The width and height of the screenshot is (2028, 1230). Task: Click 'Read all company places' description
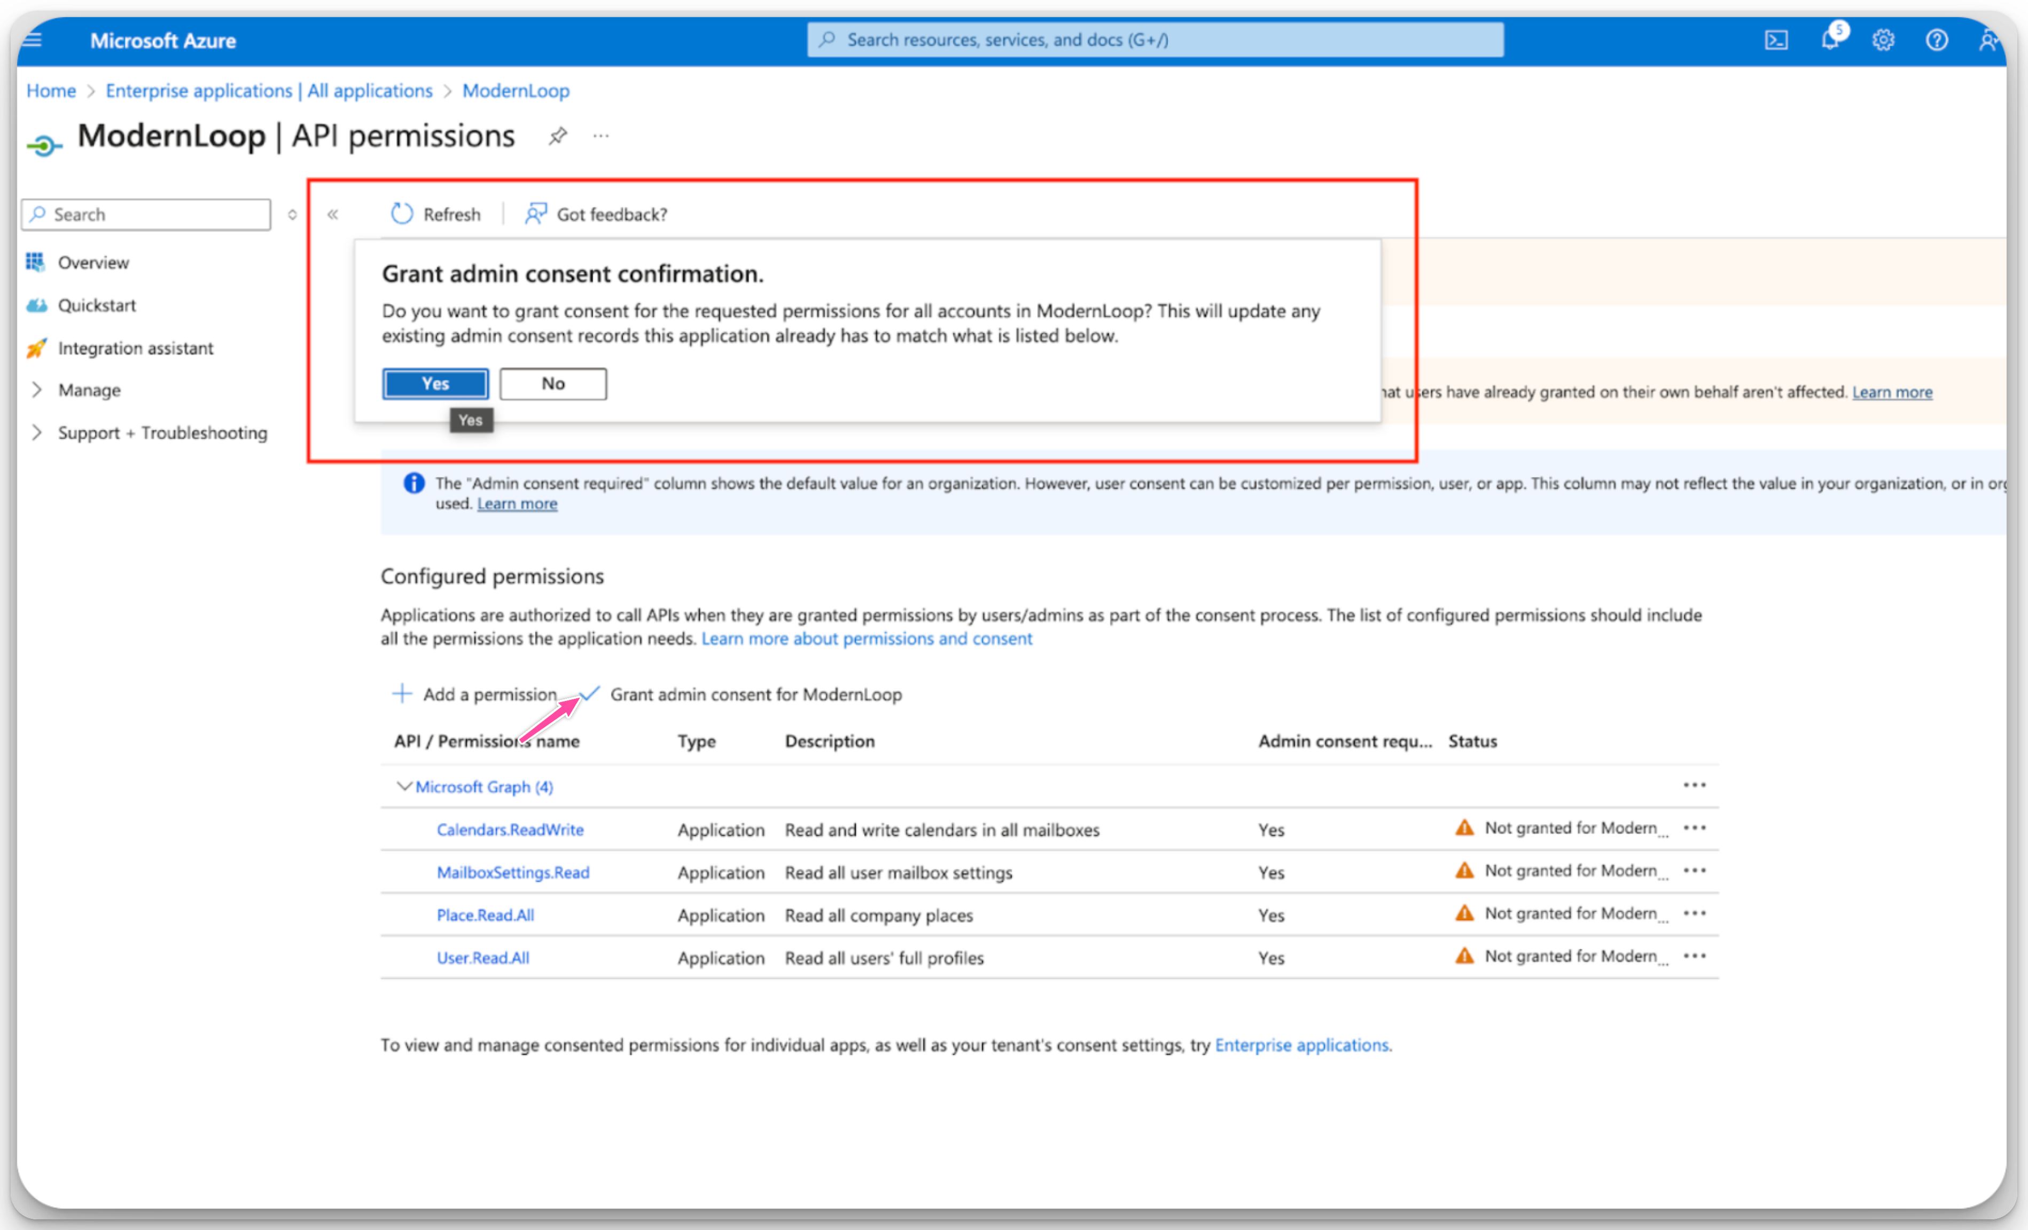coord(878,915)
